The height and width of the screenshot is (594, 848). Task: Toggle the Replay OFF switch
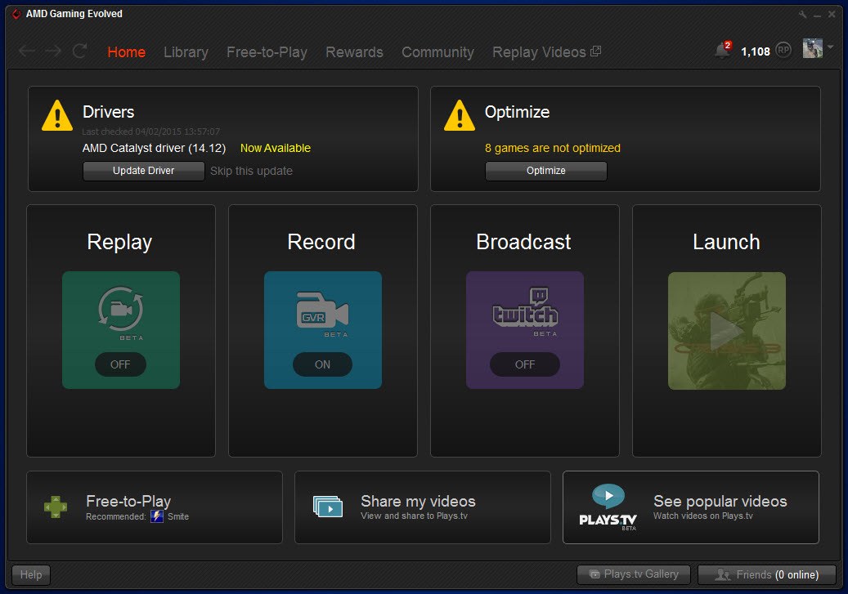pos(120,364)
